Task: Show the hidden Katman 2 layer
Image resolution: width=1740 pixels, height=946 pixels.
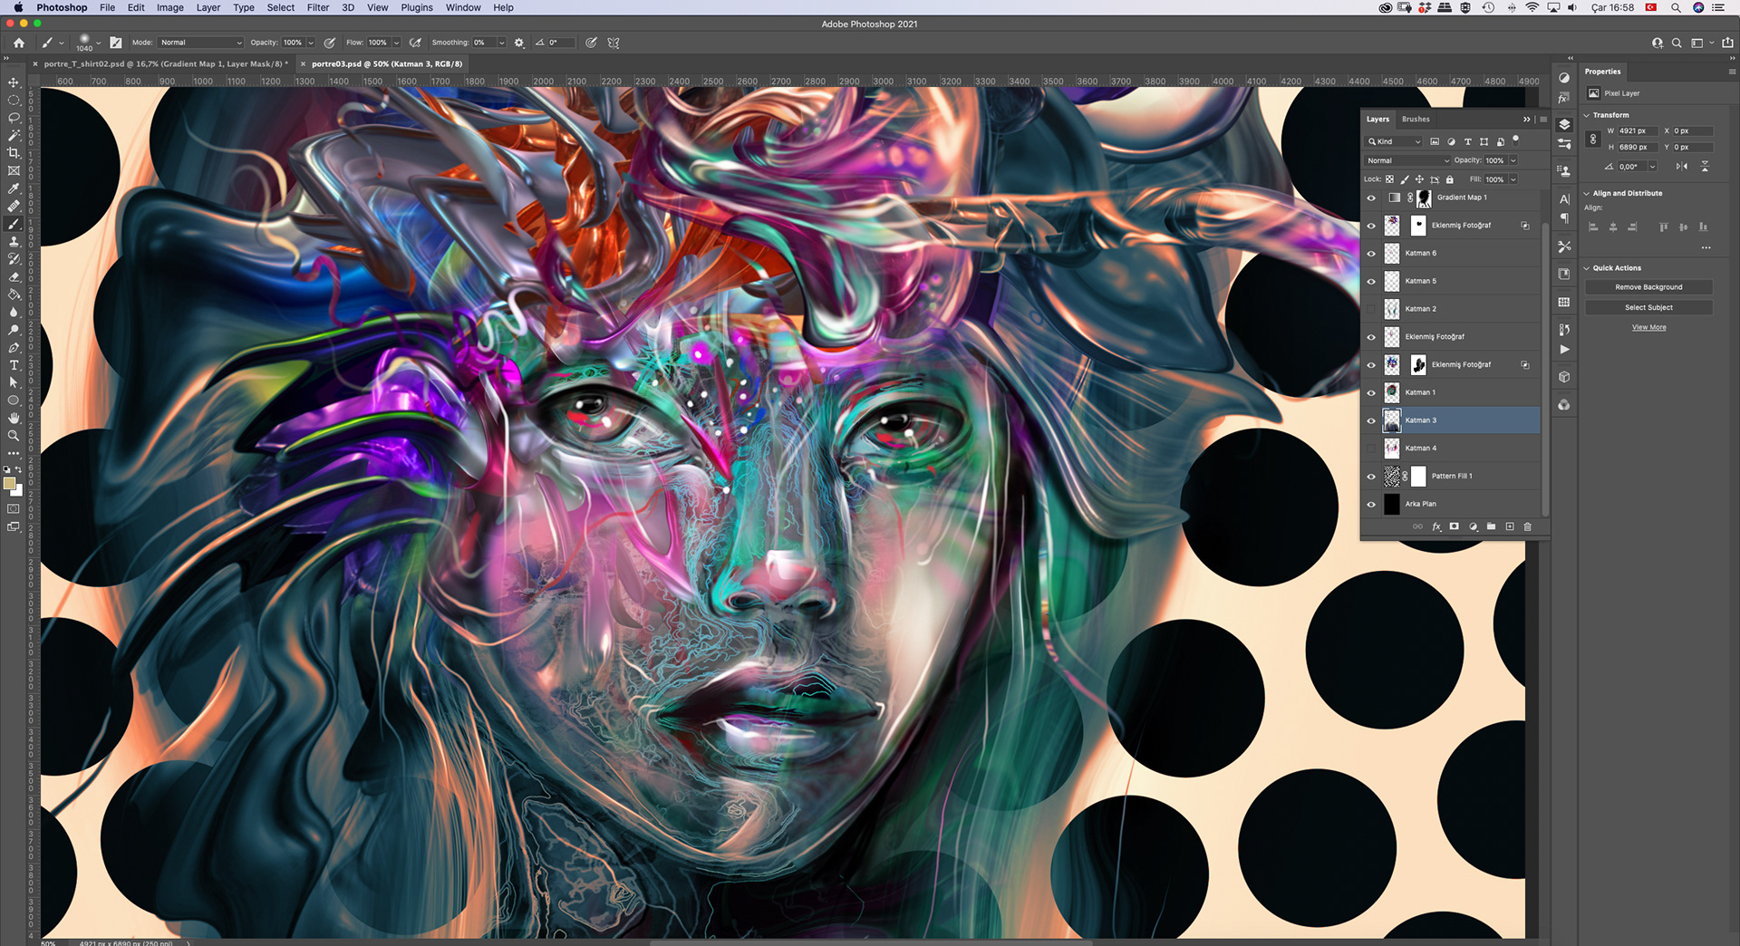Action: (1371, 309)
